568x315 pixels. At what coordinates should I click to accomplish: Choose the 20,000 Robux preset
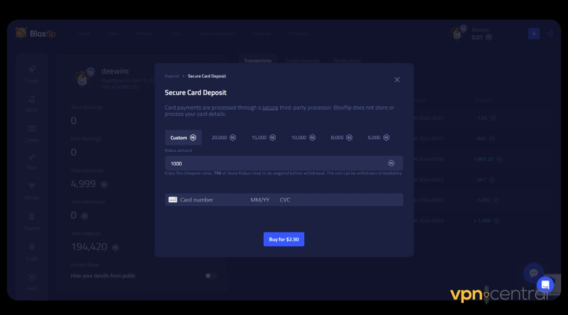coord(223,137)
